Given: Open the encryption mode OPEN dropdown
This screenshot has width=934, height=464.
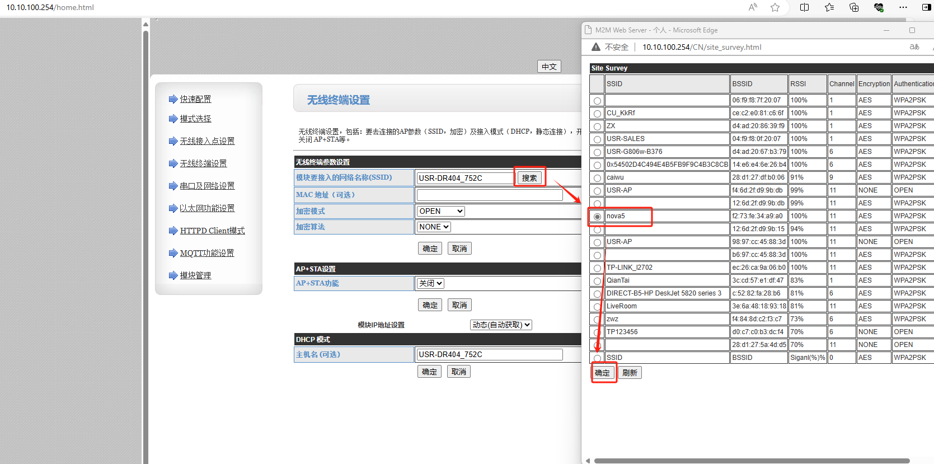Looking at the screenshot, I should [x=440, y=211].
